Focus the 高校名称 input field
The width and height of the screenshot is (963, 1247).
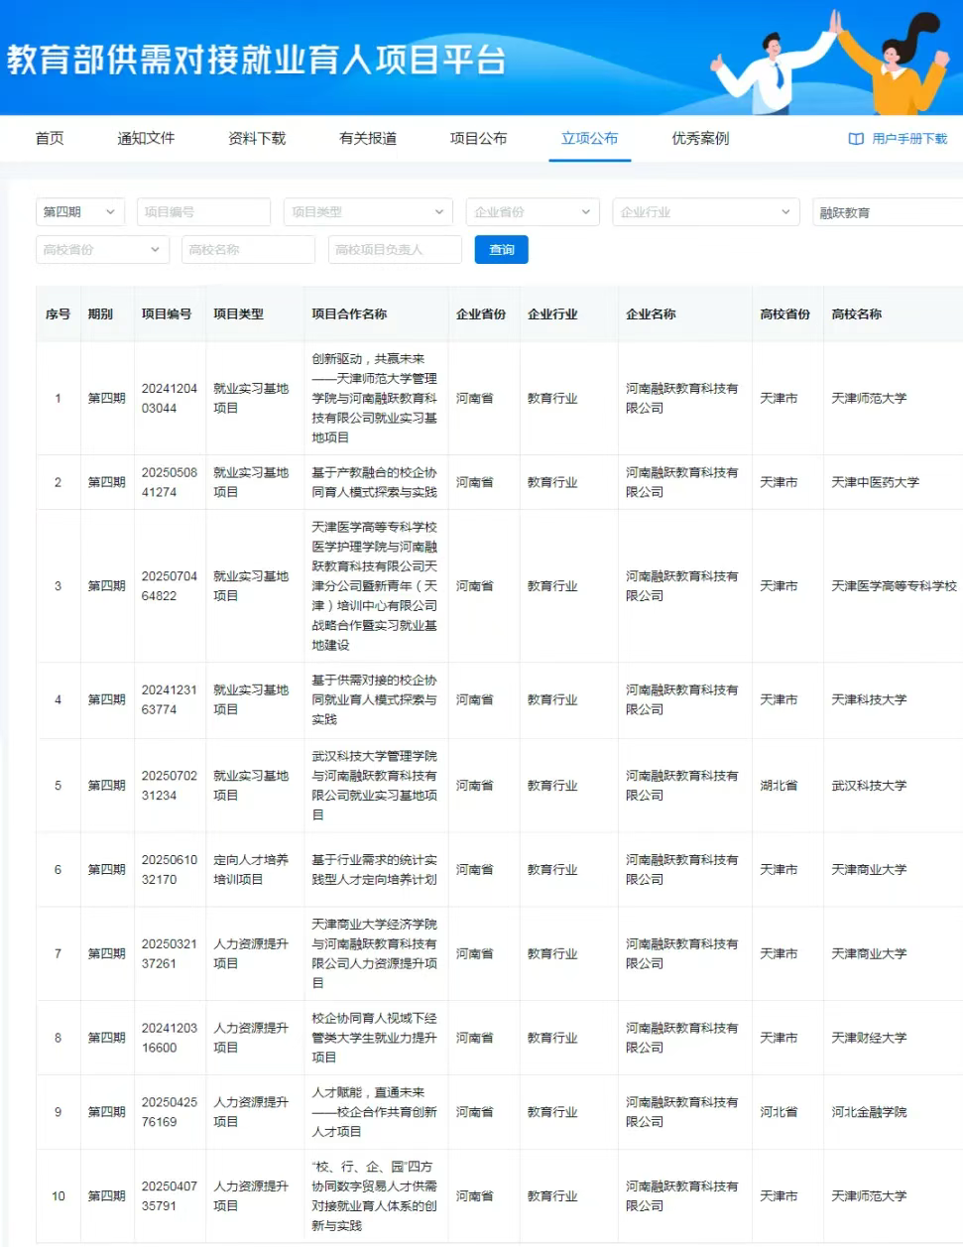tap(248, 250)
